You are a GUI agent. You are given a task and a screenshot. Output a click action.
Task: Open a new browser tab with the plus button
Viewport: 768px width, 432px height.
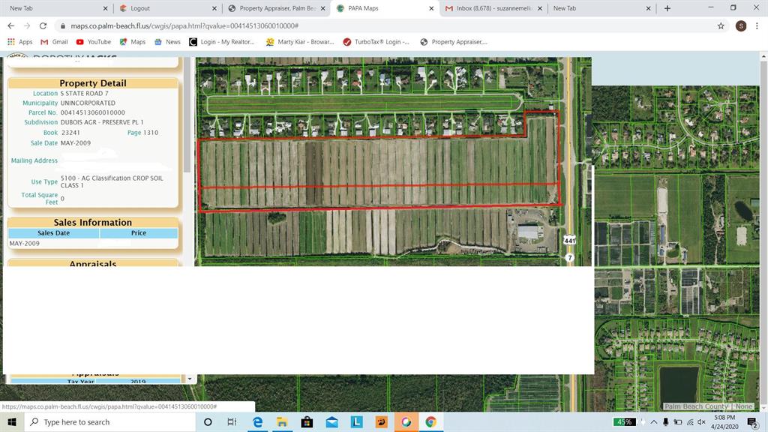[x=667, y=8]
